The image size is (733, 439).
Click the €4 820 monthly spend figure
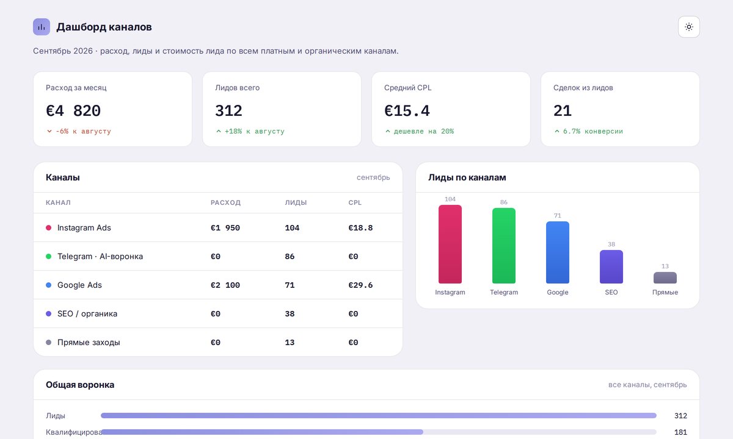(73, 110)
